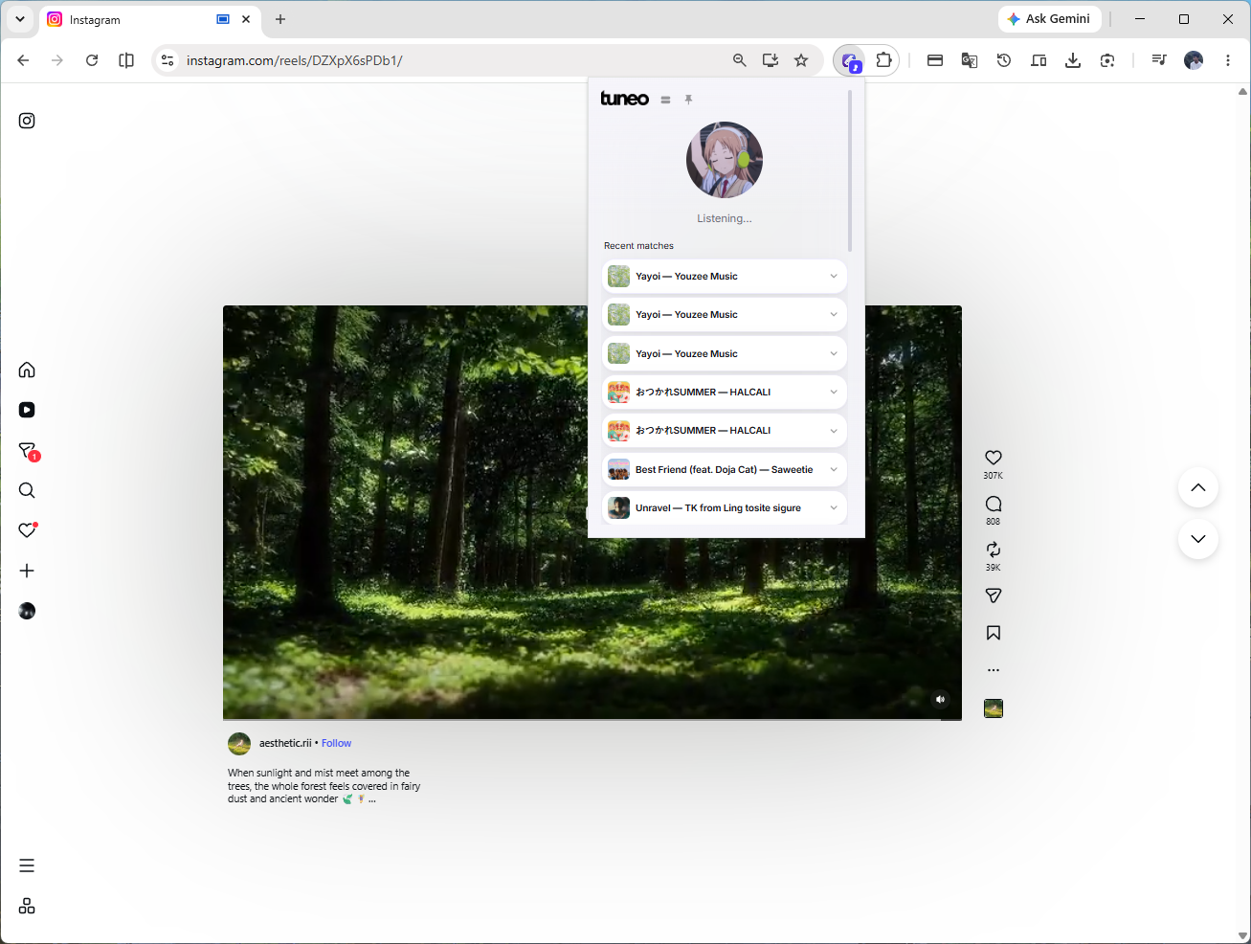Follow aesthetic.rii
This screenshot has height=944, width=1251.
coord(336,743)
